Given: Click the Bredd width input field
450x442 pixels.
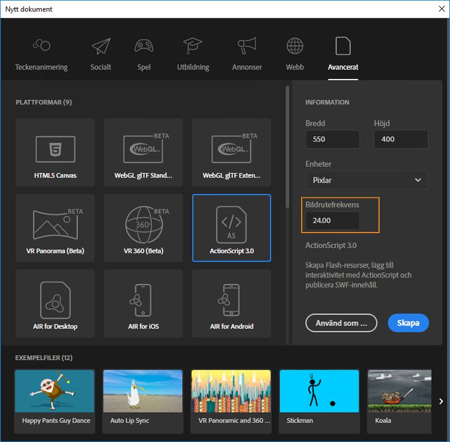Looking at the screenshot, I should coord(332,139).
